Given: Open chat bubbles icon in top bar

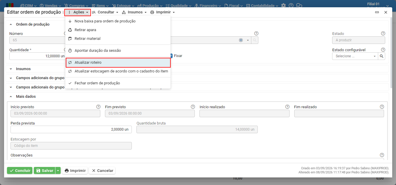Looking at the screenshot, I should coord(299,6).
